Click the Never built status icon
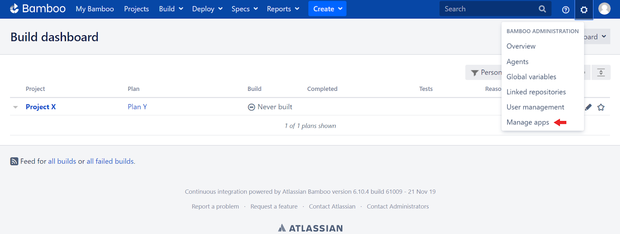620x234 pixels. click(251, 107)
